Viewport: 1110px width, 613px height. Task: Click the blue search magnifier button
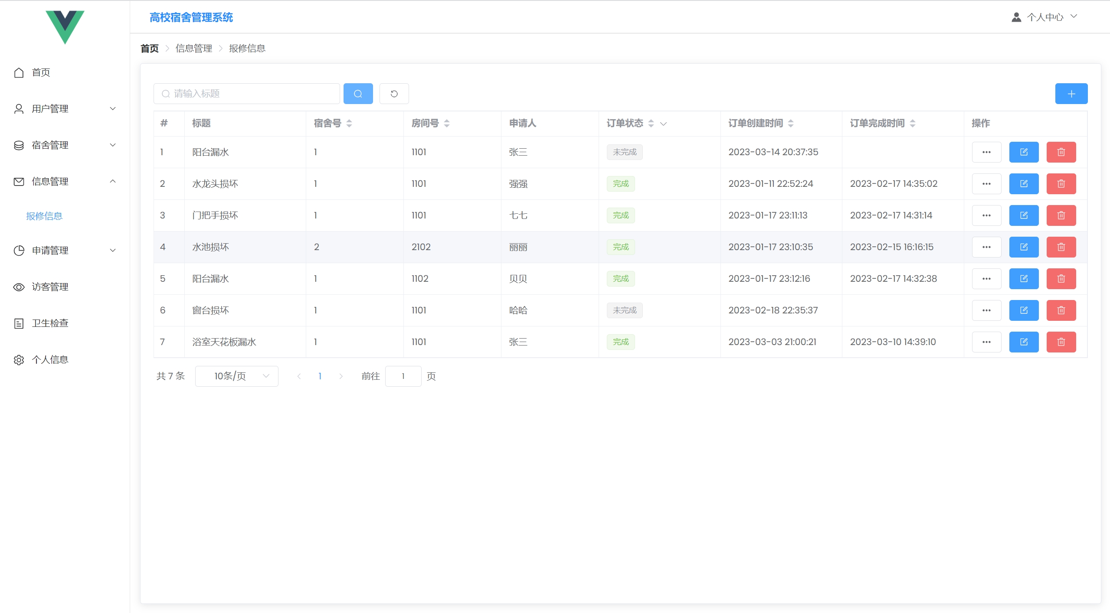(x=358, y=94)
